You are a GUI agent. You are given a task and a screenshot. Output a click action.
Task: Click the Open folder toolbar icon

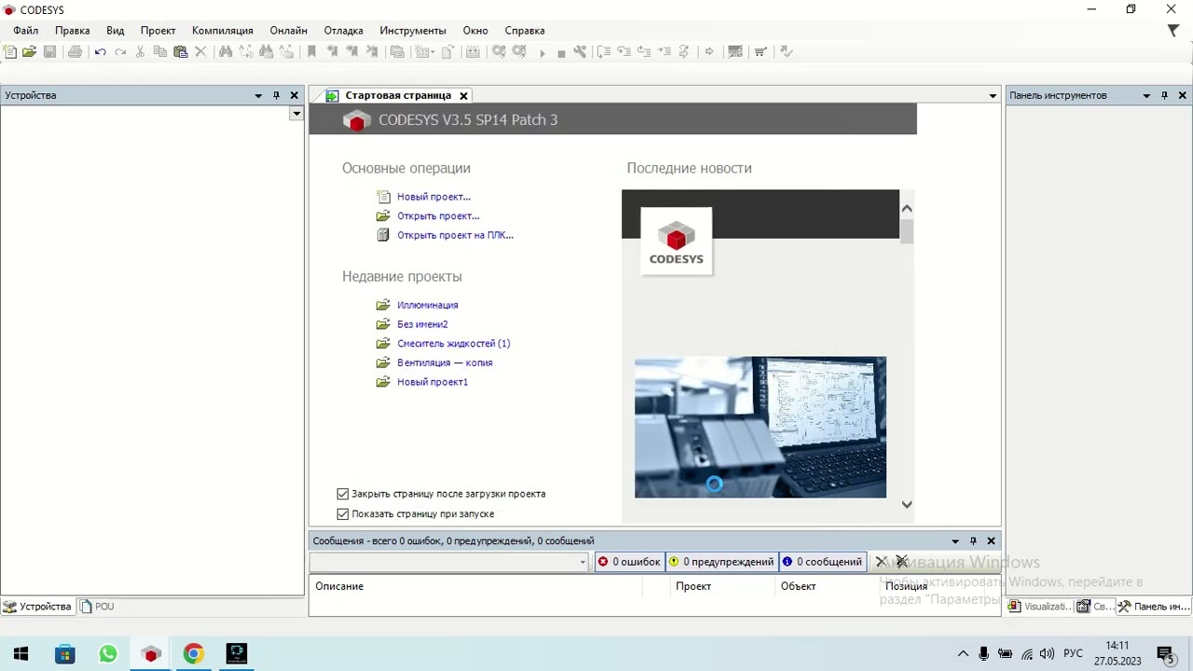click(29, 52)
